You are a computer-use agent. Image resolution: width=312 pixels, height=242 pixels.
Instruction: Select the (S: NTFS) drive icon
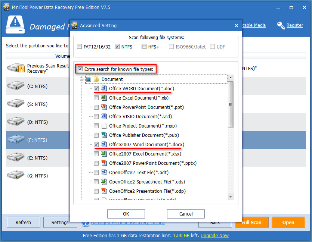coord(16,103)
